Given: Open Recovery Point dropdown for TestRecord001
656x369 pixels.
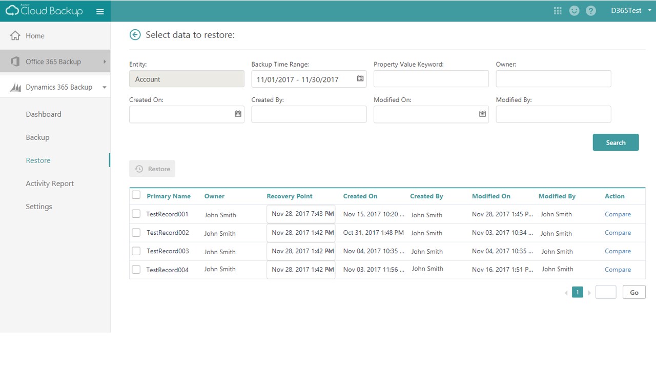Looking at the screenshot, I should pyautogui.click(x=301, y=214).
